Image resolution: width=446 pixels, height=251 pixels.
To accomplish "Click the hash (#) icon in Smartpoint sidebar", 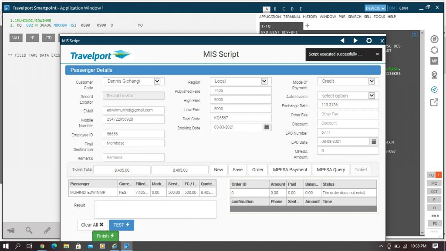I will (434, 39).
